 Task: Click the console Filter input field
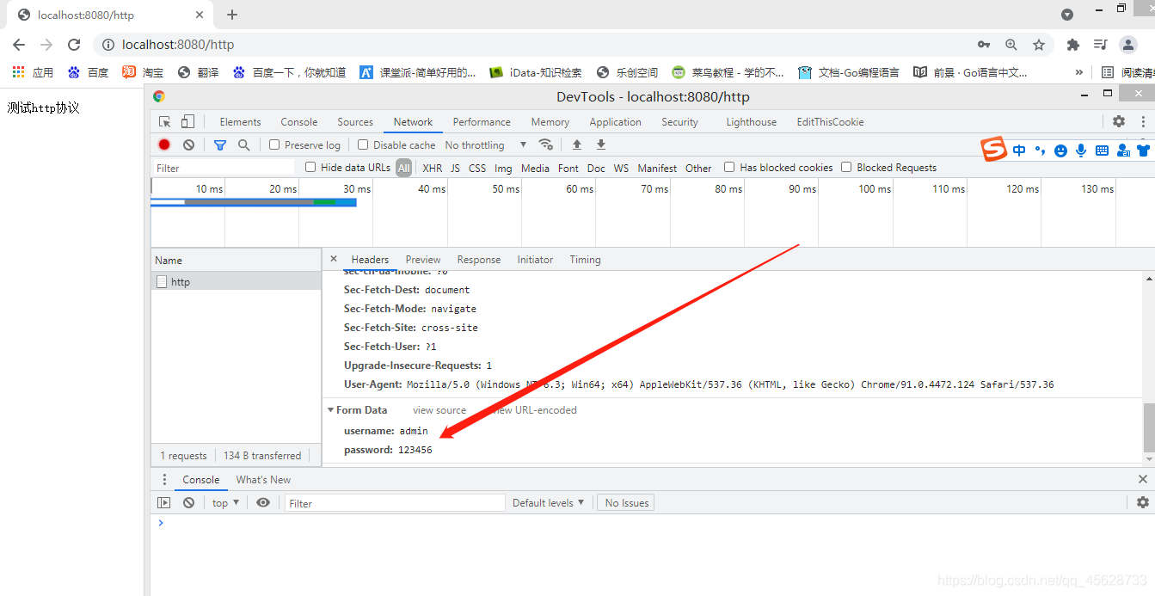coord(395,502)
